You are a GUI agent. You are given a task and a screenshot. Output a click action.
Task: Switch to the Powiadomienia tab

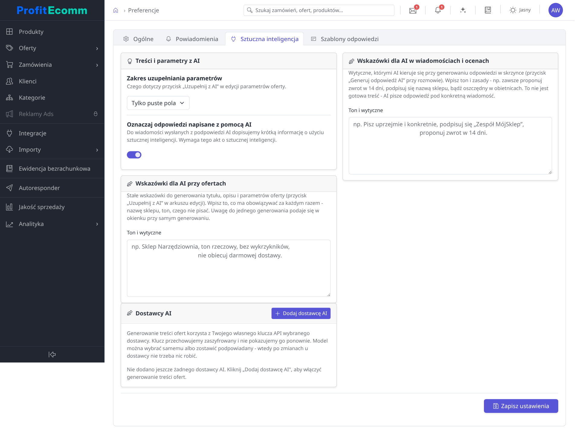[x=192, y=39]
